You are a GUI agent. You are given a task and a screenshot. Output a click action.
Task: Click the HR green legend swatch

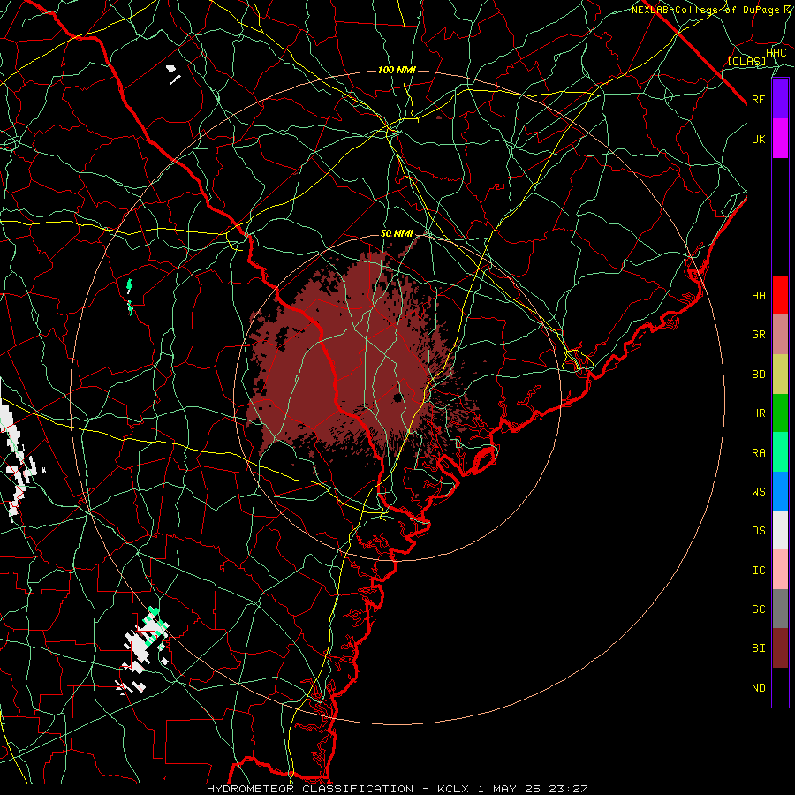pyautogui.click(x=780, y=413)
